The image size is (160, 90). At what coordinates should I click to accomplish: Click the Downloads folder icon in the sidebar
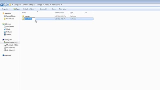pyautogui.click(x=5, y=19)
